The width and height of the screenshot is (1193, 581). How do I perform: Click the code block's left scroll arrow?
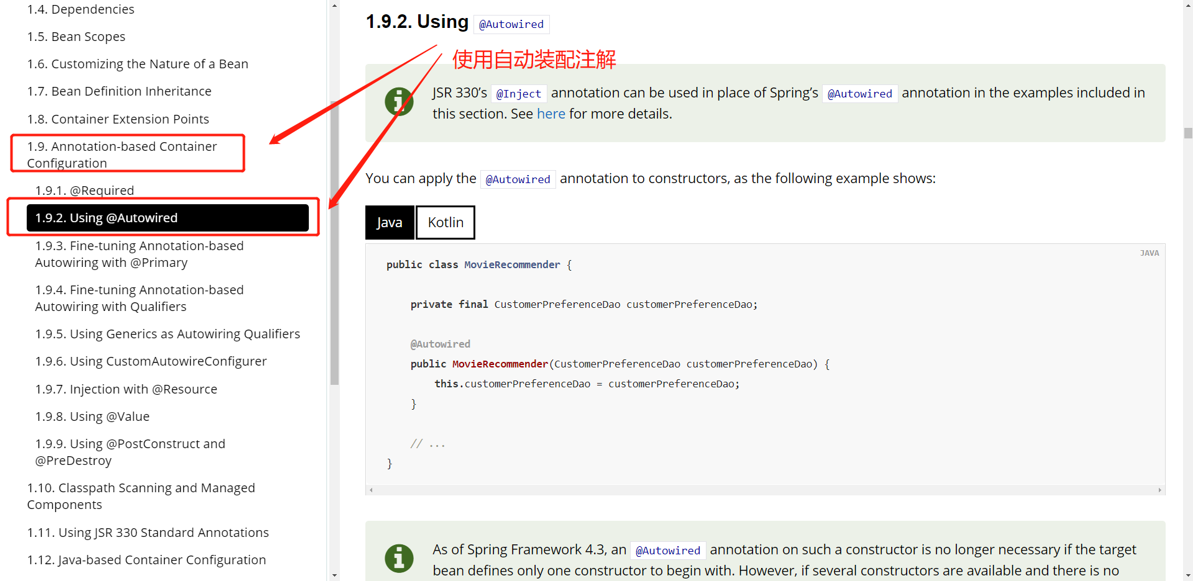pyautogui.click(x=372, y=490)
